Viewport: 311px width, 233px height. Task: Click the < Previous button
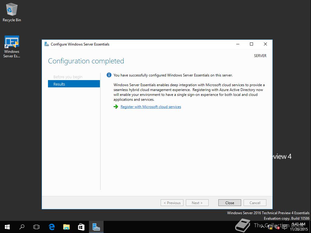tap(172, 203)
